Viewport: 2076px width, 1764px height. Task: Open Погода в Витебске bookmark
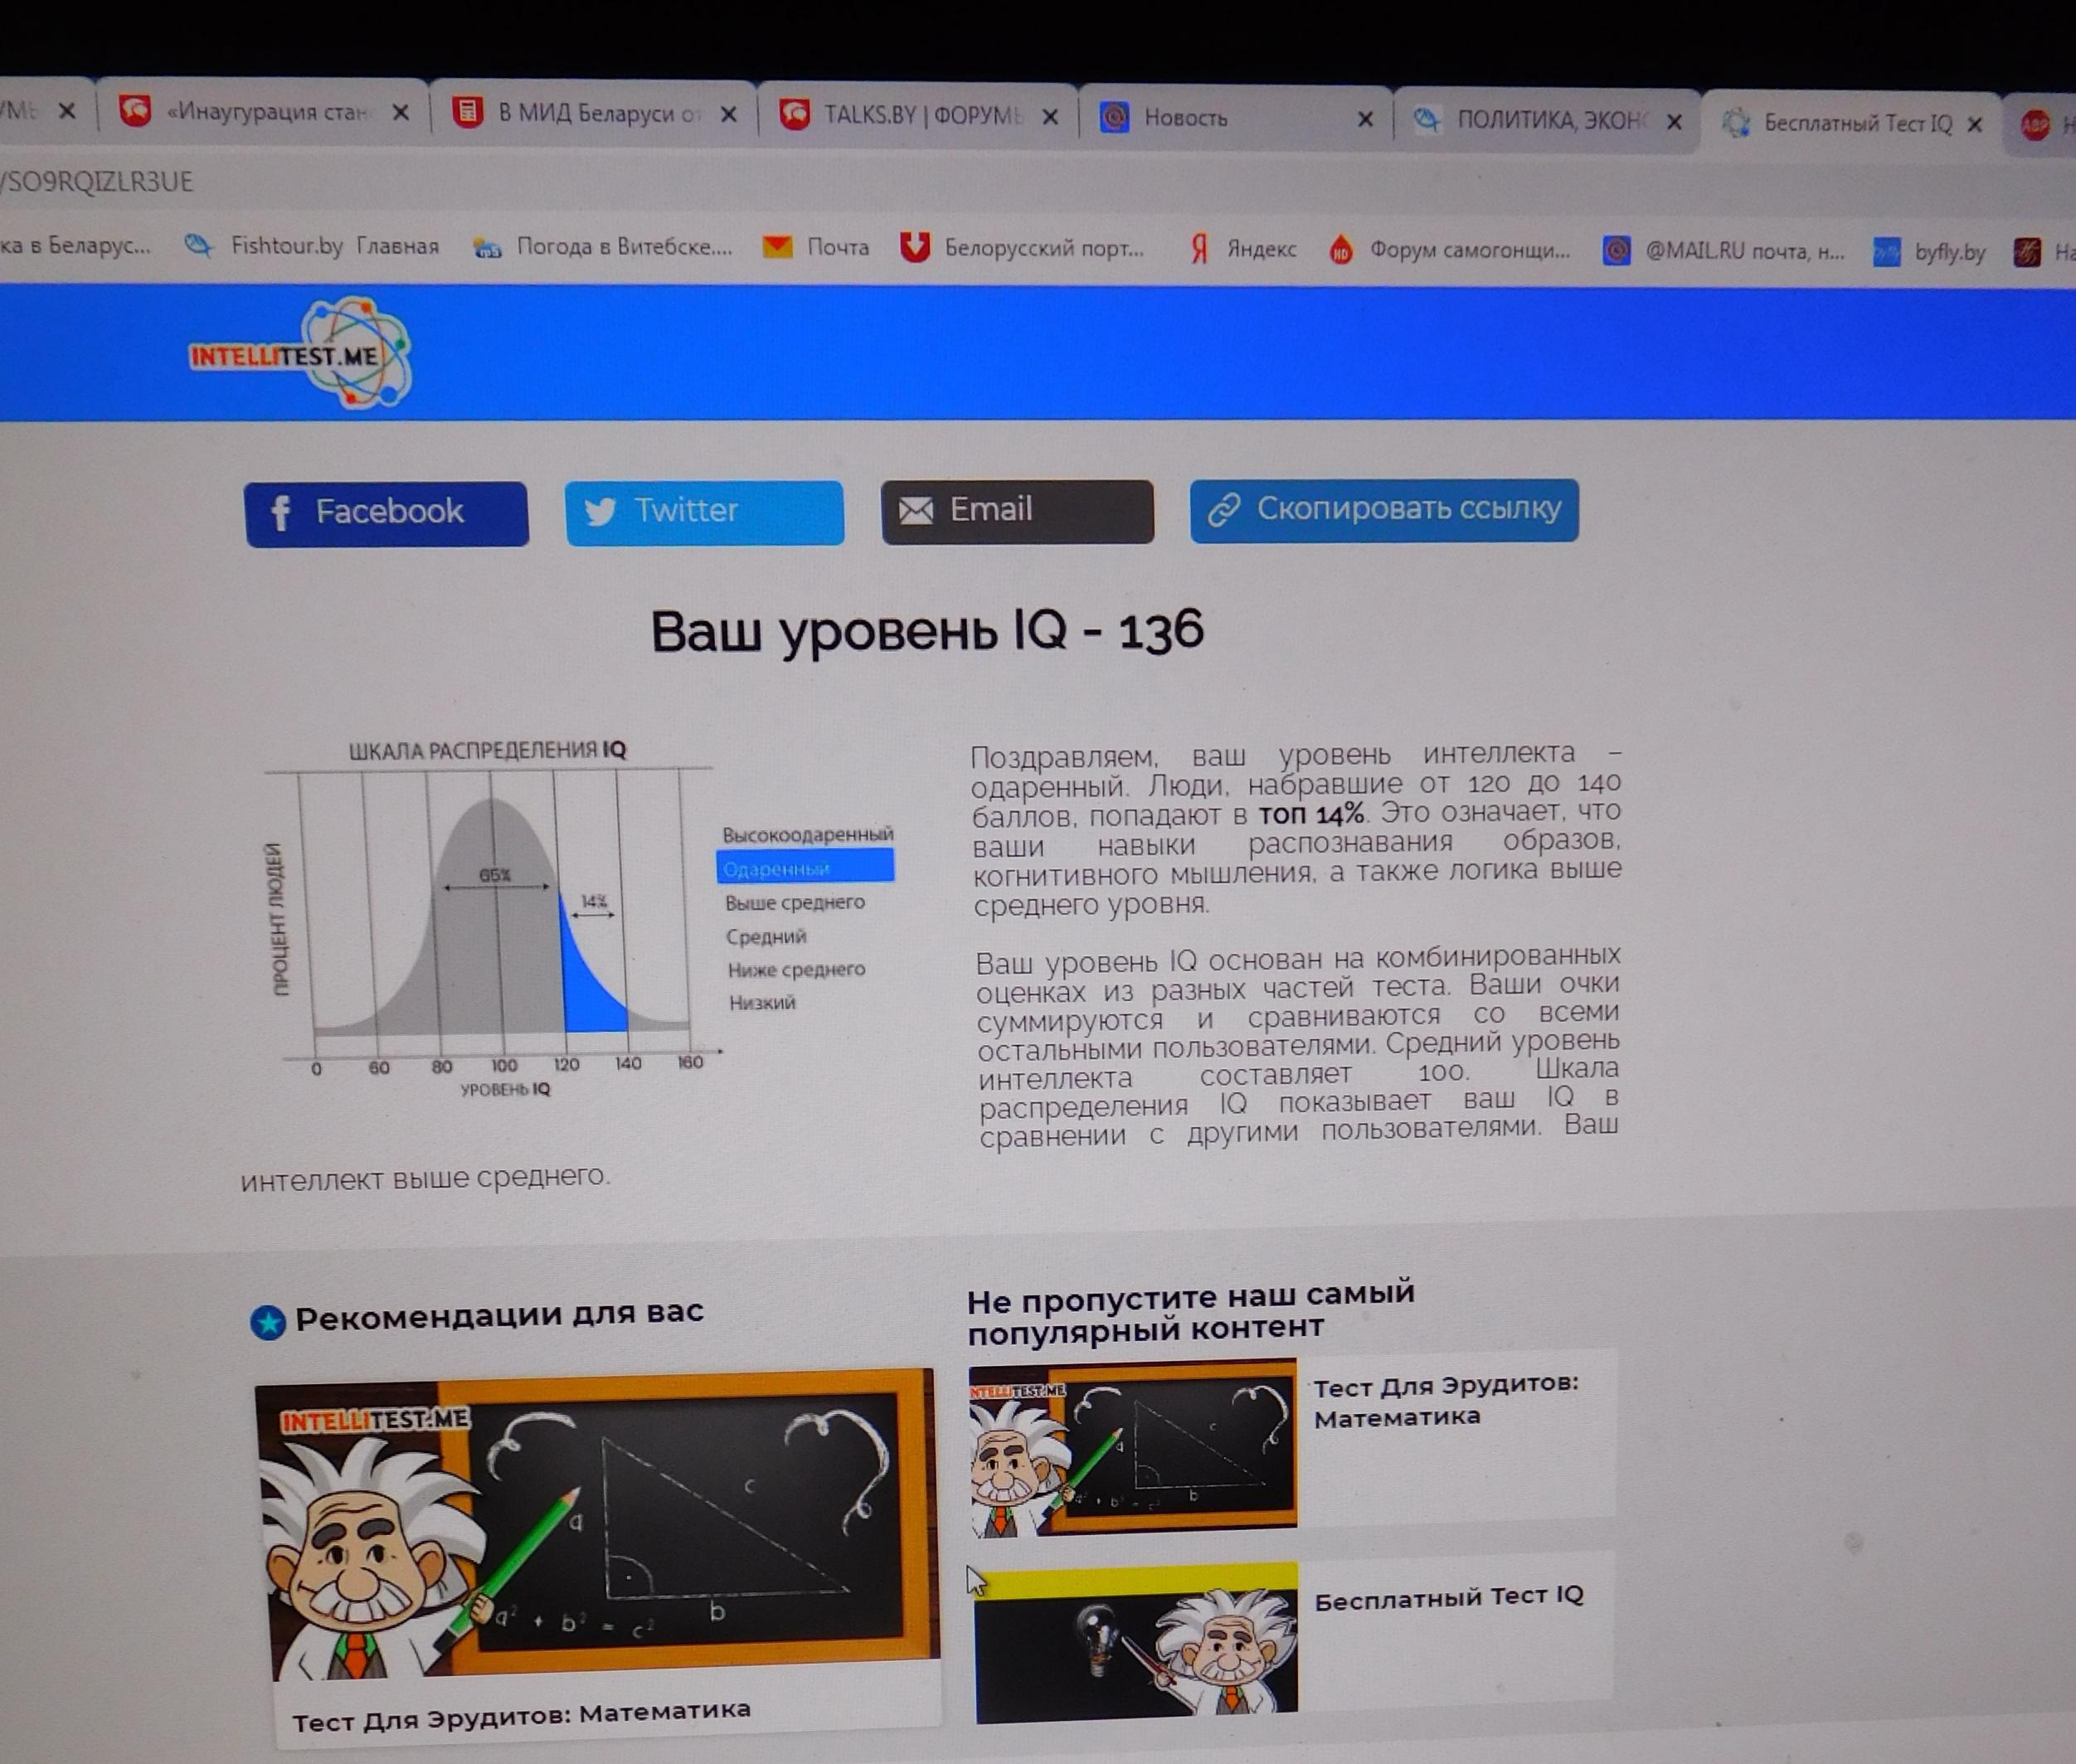point(603,247)
